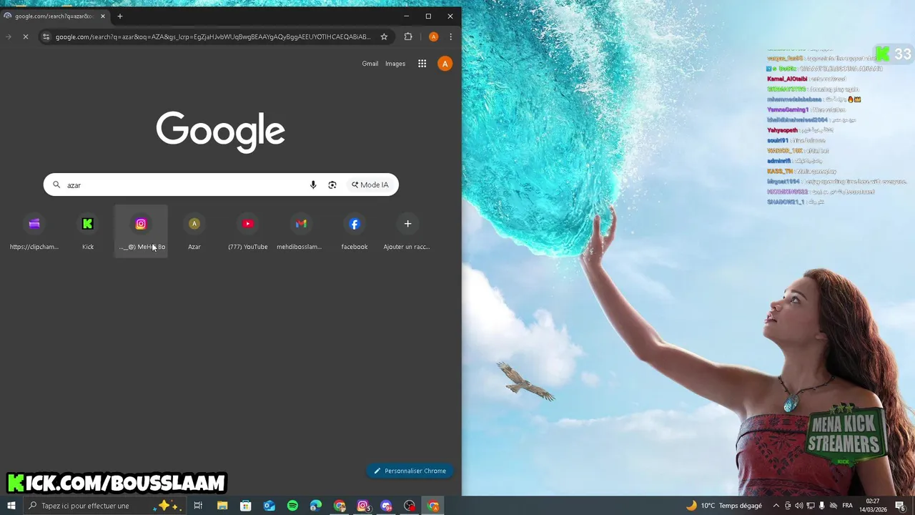
Task: Open File Explorer from taskbar
Action: point(222,506)
